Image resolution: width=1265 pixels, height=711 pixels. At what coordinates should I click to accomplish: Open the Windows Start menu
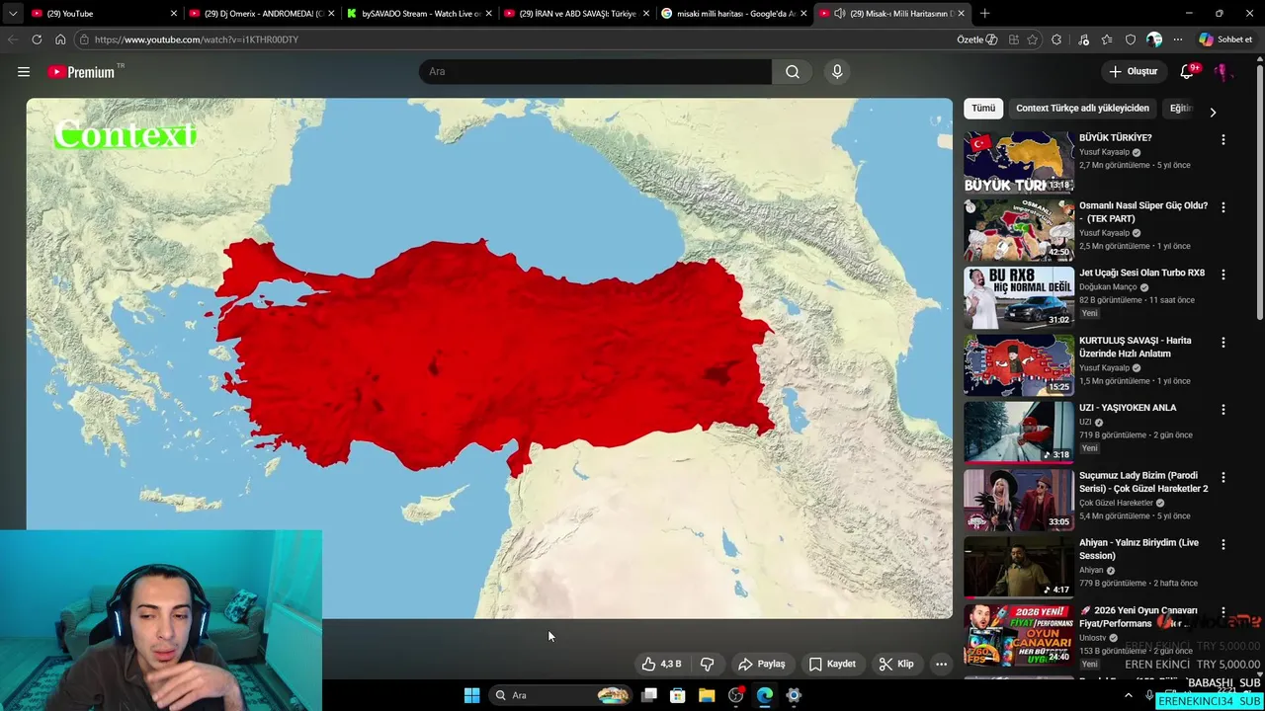(x=471, y=695)
